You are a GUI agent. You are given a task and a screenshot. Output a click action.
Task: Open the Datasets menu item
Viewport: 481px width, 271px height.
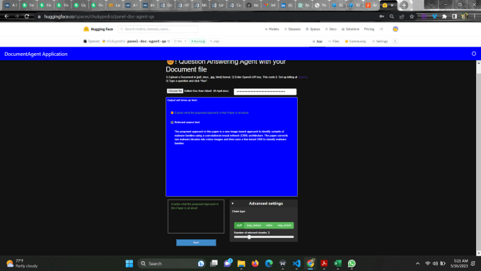tap(292, 29)
